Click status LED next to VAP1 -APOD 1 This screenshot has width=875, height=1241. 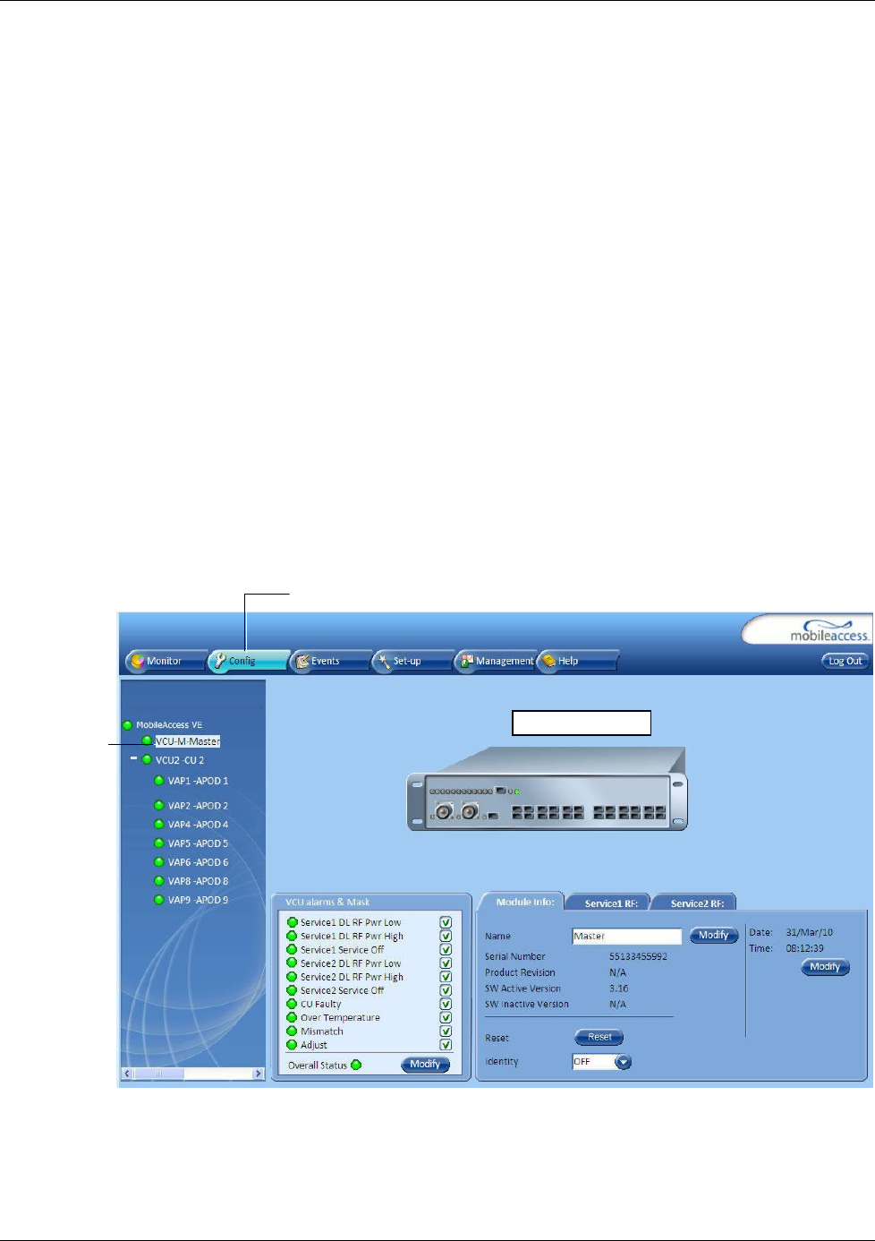(159, 780)
